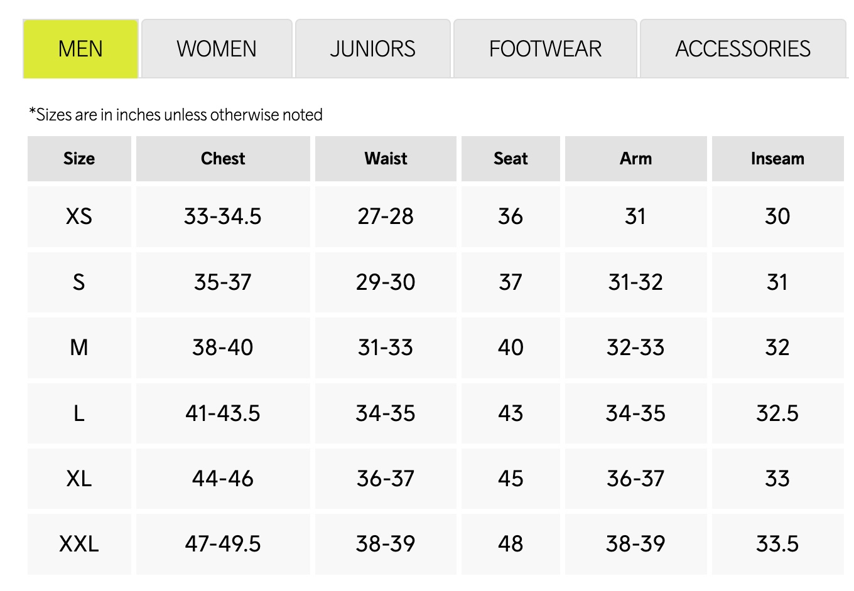Show the ACCESSORIES size chart tab
Image resolution: width=854 pixels, height=591 pixels.
pyautogui.click(x=743, y=49)
